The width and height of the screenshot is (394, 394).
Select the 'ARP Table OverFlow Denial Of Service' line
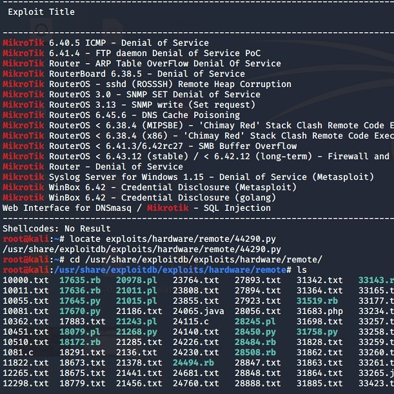click(142, 63)
